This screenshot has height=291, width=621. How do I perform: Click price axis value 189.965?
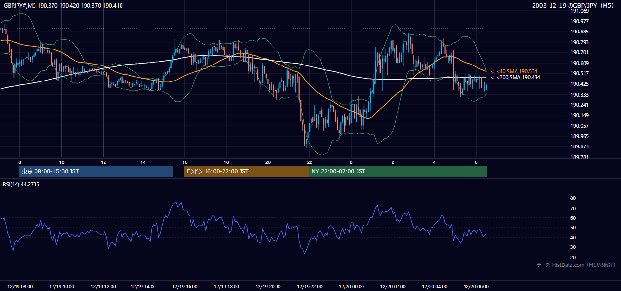(x=581, y=136)
